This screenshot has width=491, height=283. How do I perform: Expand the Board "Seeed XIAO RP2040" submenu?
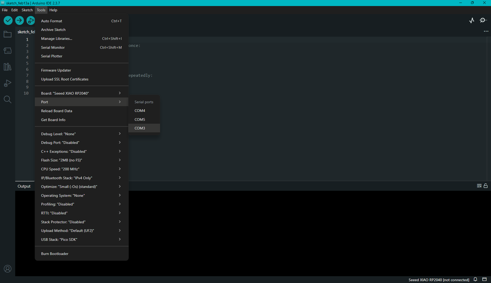click(x=82, y=93)
